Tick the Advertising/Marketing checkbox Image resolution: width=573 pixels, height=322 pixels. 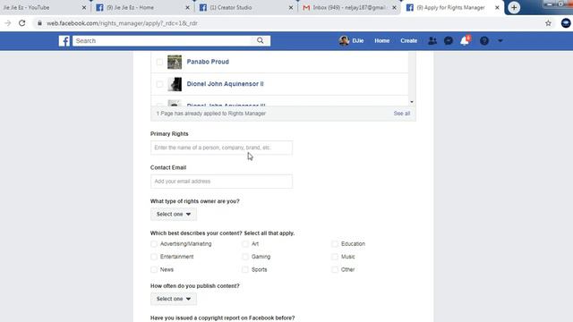(x=154, y=243)
